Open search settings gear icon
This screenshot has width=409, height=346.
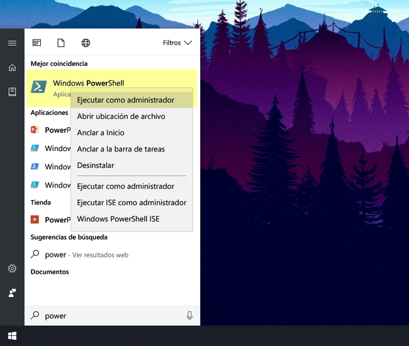click(12, 269)
